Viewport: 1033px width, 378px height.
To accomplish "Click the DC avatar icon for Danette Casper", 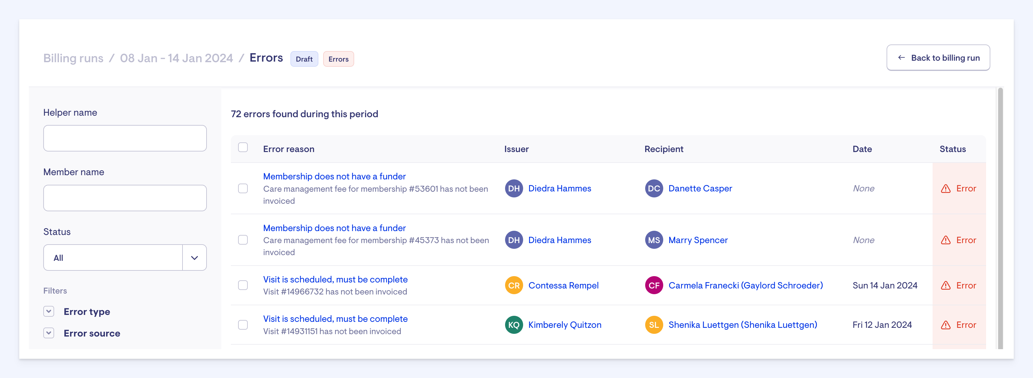I will tap(654, 188).
